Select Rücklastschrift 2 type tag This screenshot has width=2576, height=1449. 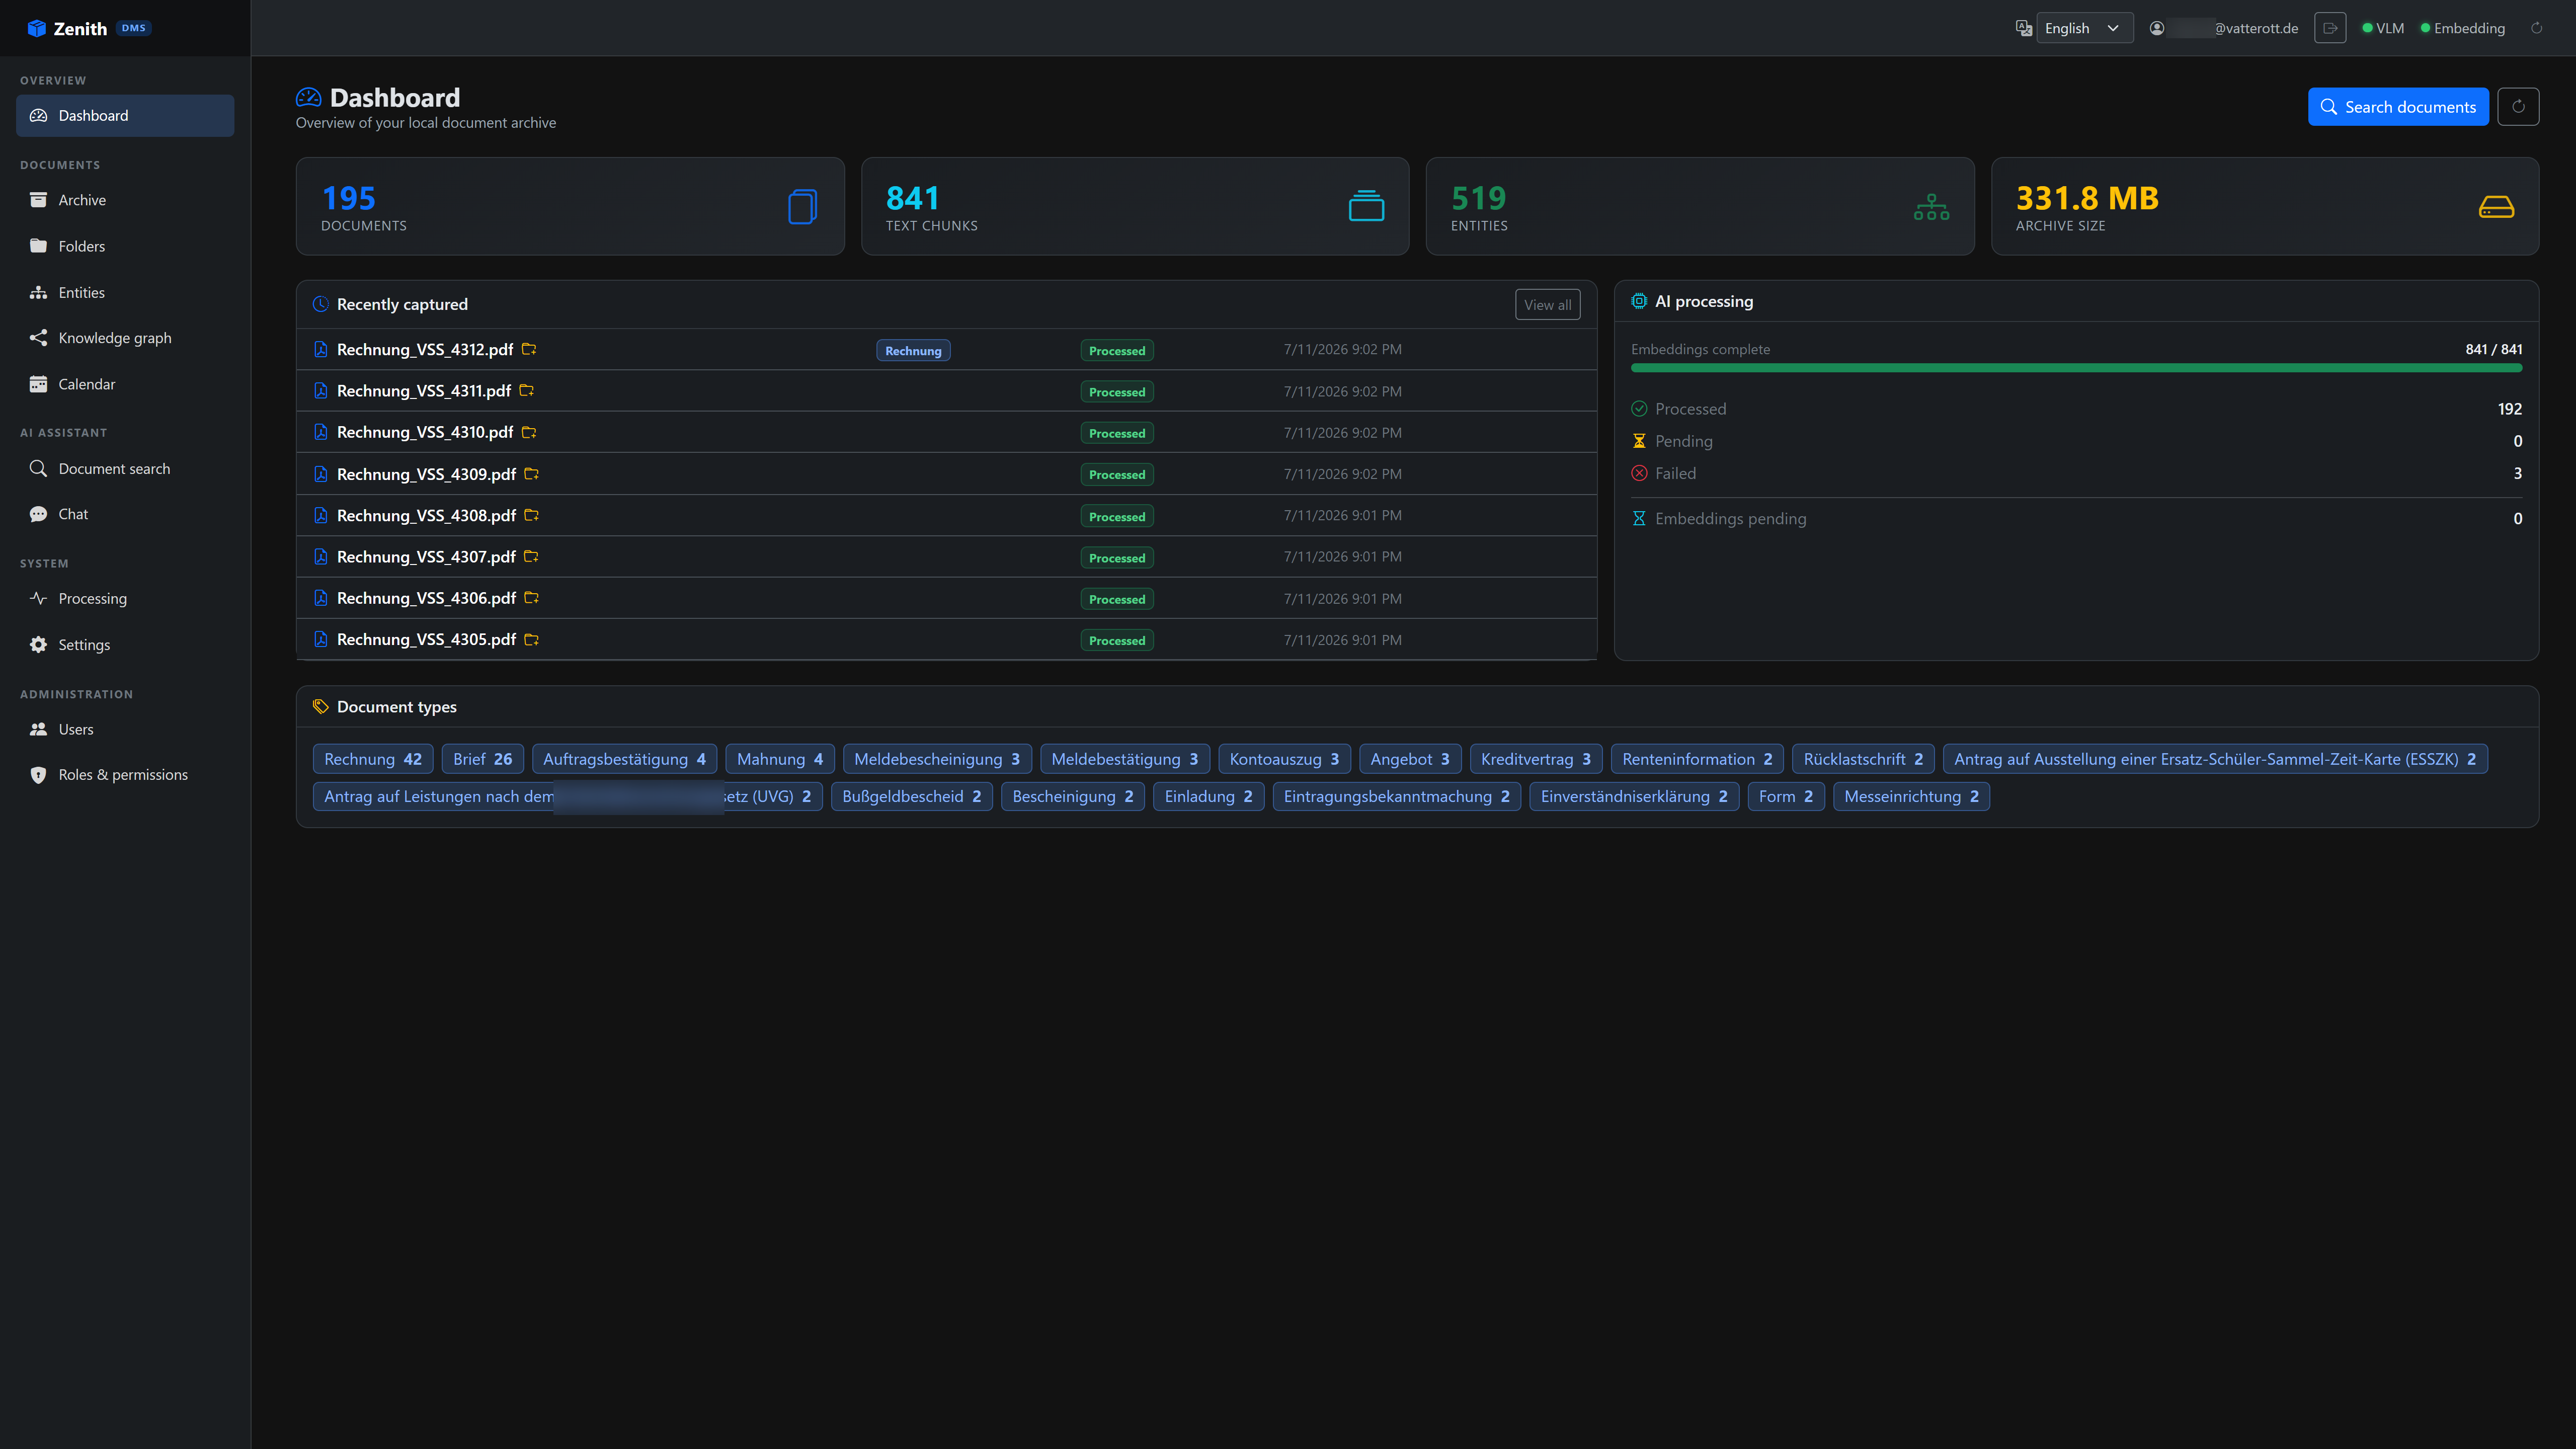(x=1863, y=759)
